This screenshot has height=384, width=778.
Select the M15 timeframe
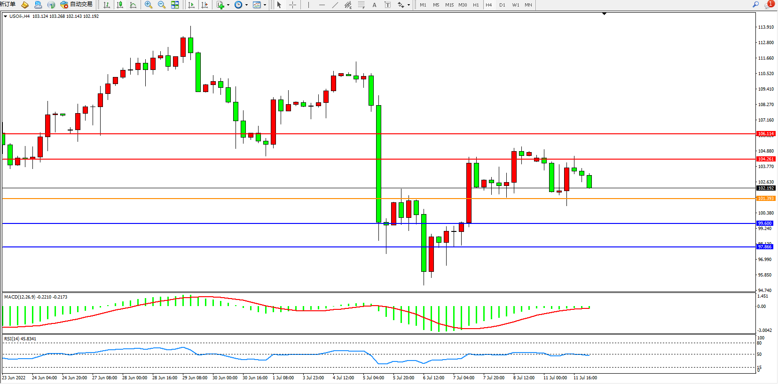(449, 5)
